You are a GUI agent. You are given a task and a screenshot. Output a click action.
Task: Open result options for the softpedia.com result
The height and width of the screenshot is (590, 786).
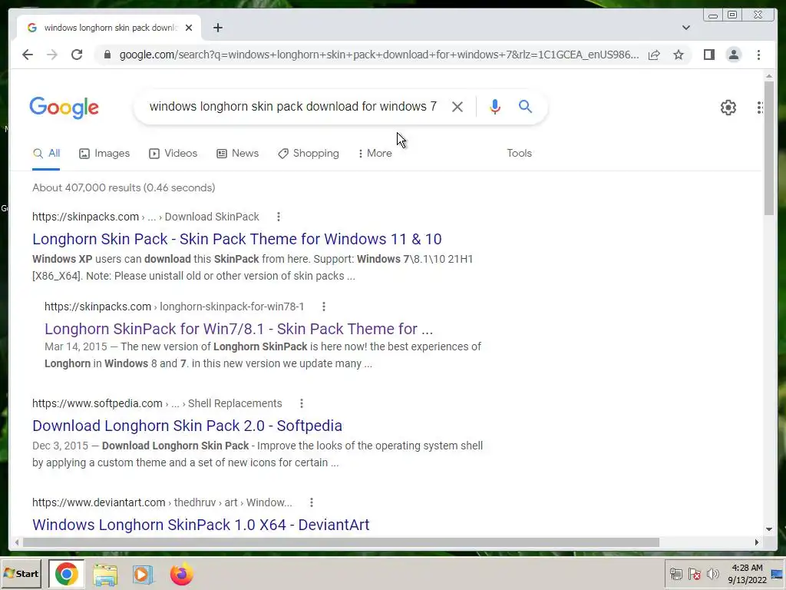point(301,403)
